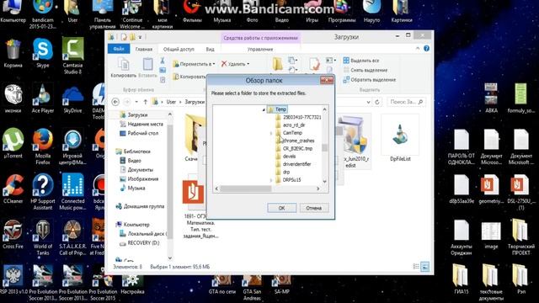Collapse the Explorer ribbon chevron
Image resolution: width=539 pixels, height=303 pixels.
pos(418,49)
